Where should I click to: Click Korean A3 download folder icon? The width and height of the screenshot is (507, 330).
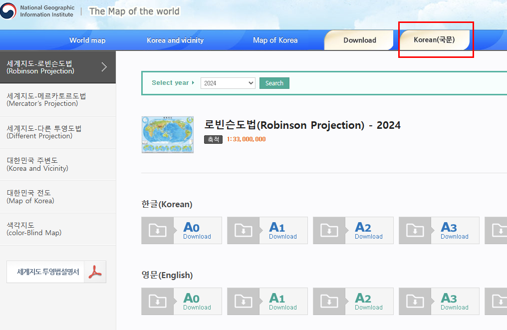[415, 230]
